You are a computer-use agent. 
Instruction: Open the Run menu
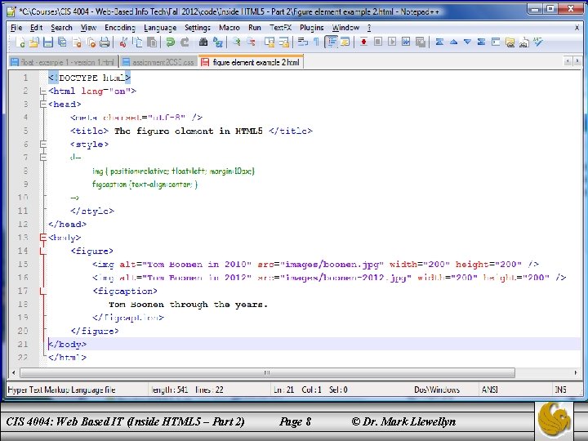coord(255,28)
